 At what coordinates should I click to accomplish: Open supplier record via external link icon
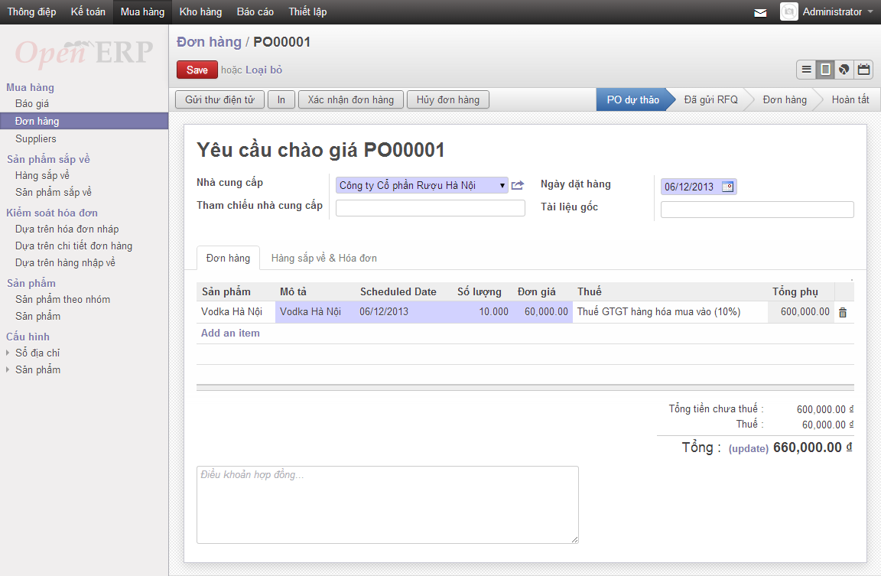(x=518, y=185)
